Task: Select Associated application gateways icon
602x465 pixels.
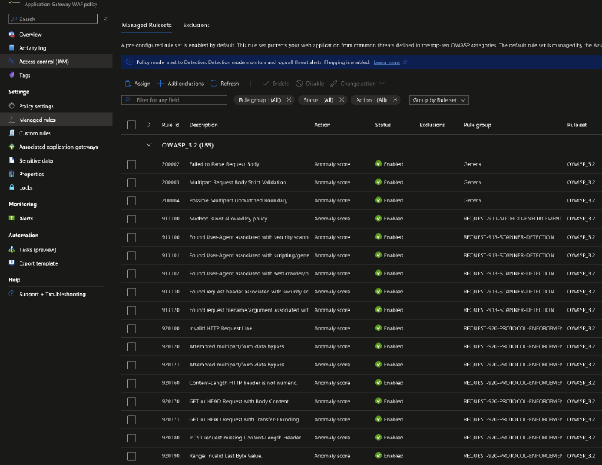Action: (12, 147)
